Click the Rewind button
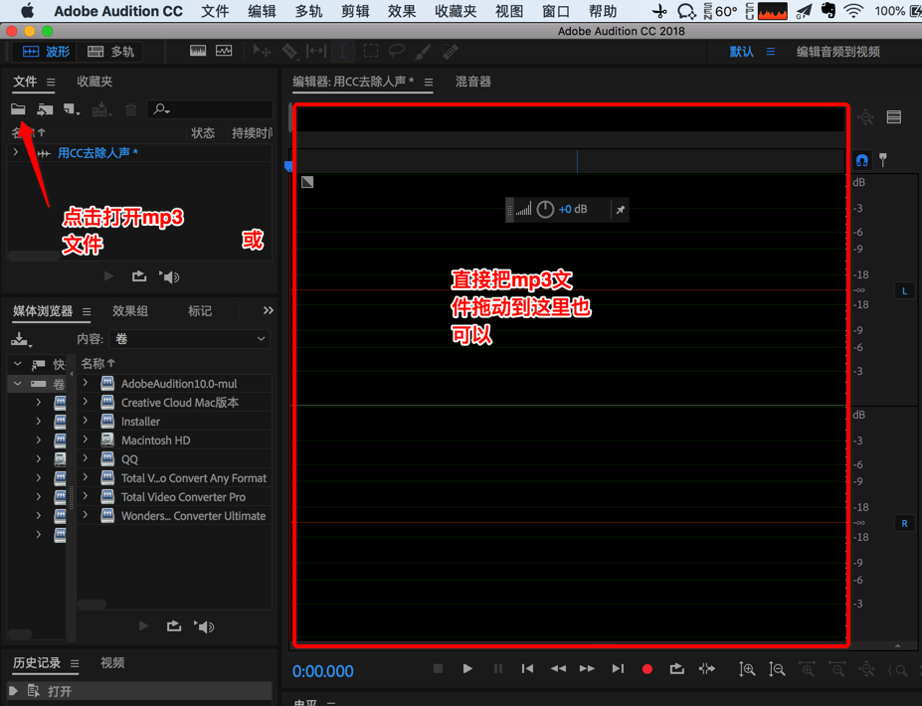Viewport: 922px width, 706px height. 558,668
